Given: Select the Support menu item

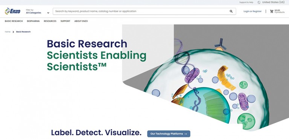Looking at the screenshot, I should pos(65,21).
